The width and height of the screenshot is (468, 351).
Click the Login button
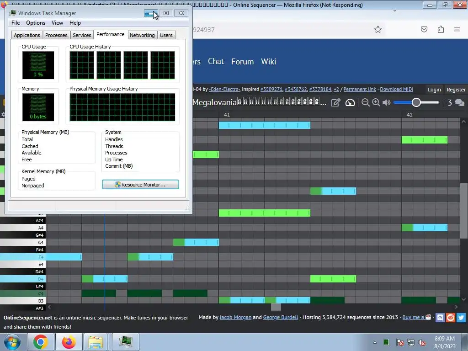[x=434, y=90]
